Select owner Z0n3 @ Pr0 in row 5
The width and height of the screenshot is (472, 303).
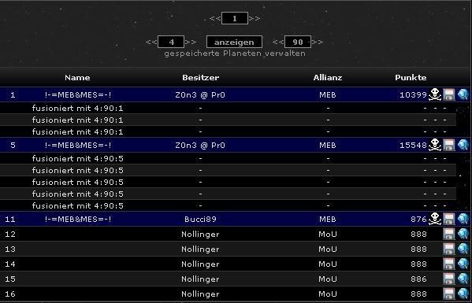coord(200,145)
